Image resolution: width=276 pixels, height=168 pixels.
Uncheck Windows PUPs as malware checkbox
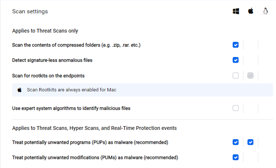[236, 142]
